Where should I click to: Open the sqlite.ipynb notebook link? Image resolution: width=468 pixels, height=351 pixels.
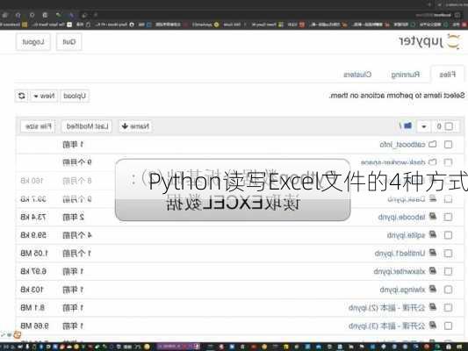(x=406, y=235)
